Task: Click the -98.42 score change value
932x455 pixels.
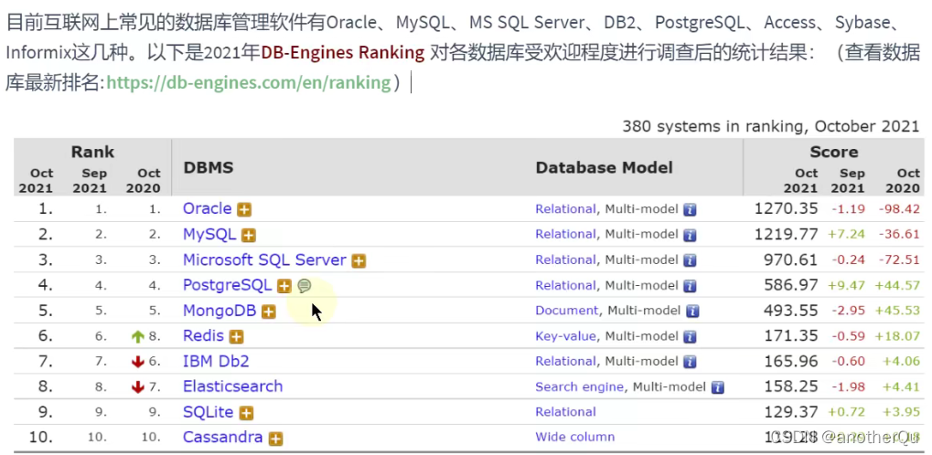Action: pos(897,209)
